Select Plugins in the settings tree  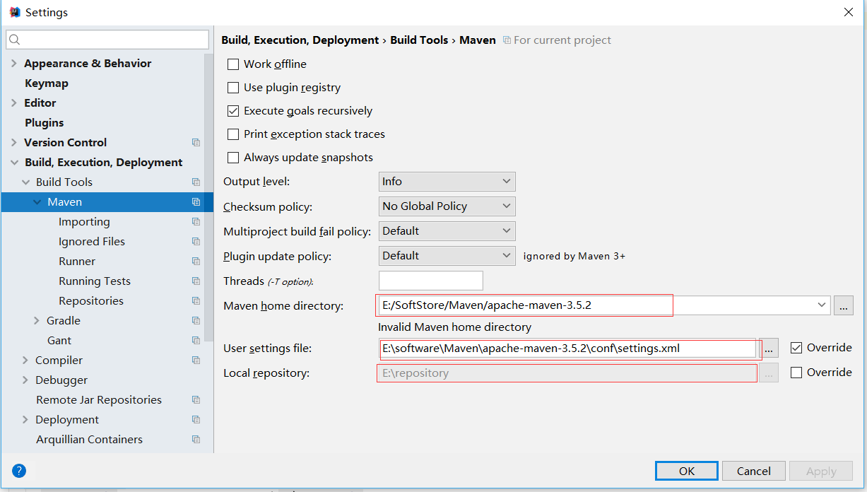45,123
